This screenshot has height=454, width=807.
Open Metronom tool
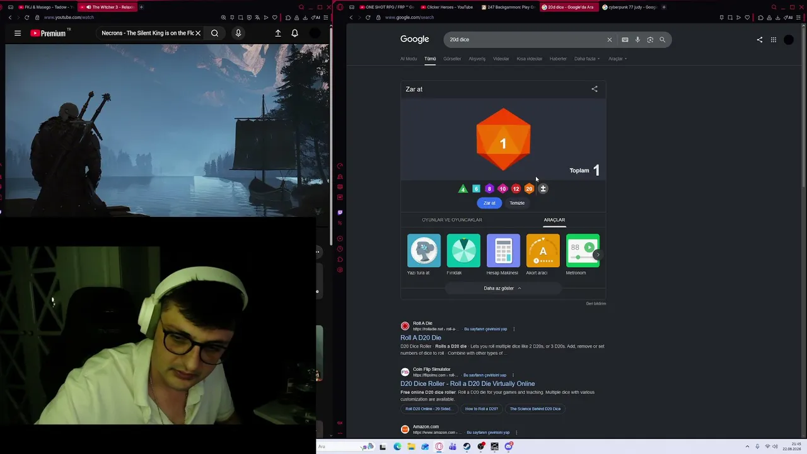point(582,255)
